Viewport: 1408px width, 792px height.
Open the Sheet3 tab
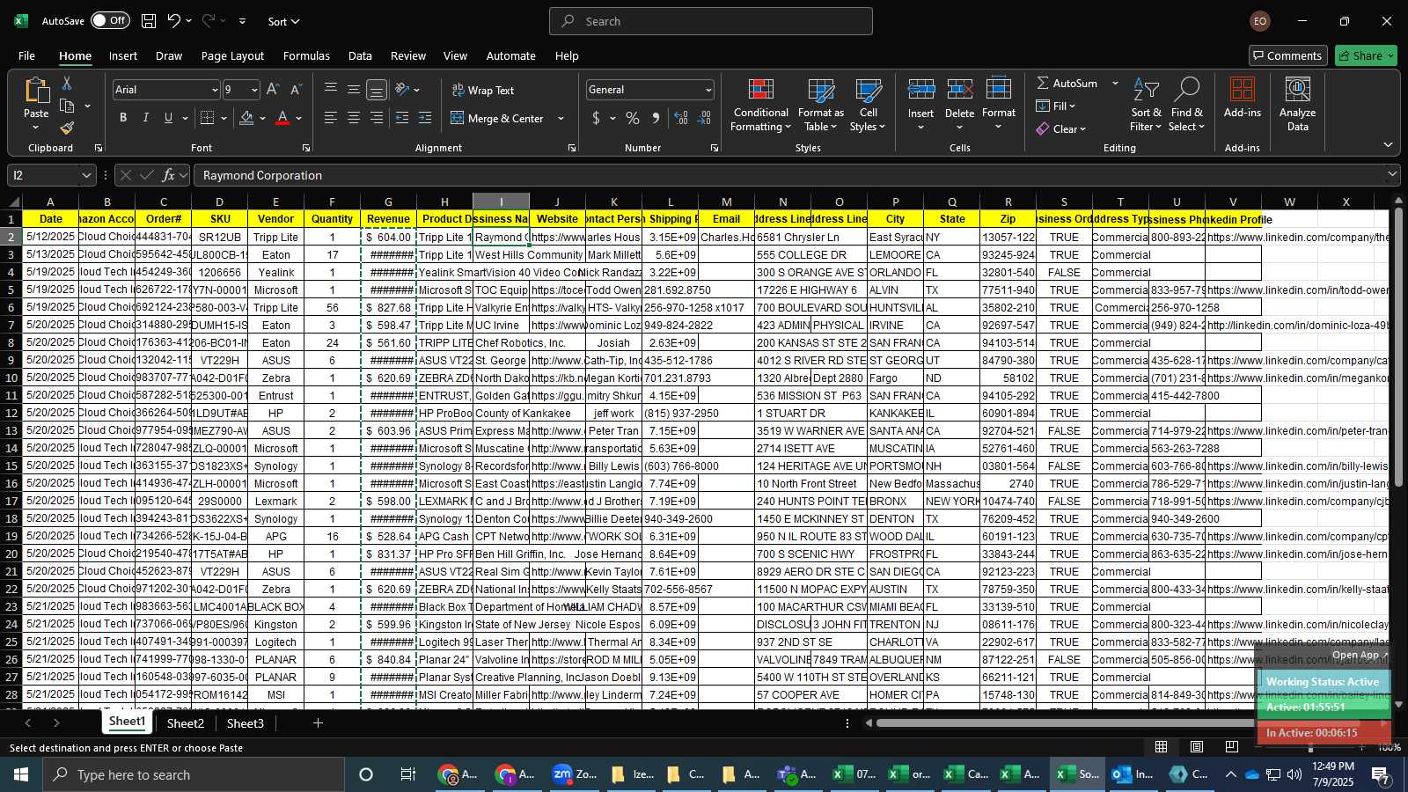click(x=246, y=723)
